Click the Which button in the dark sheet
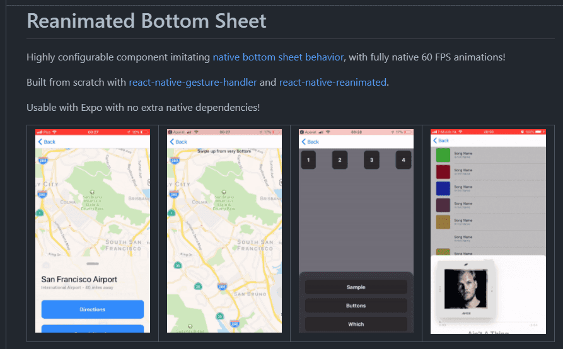The width and height of the screenshot is (563, 349). click(356, 324)
